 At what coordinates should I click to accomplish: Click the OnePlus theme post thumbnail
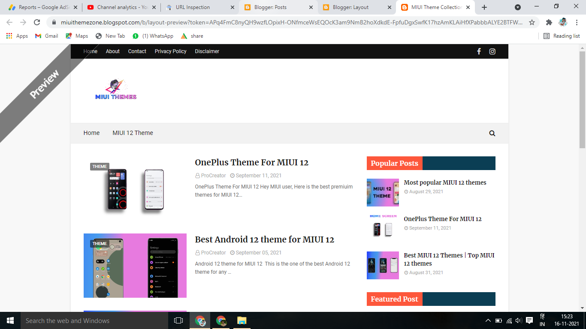[135, 188]
